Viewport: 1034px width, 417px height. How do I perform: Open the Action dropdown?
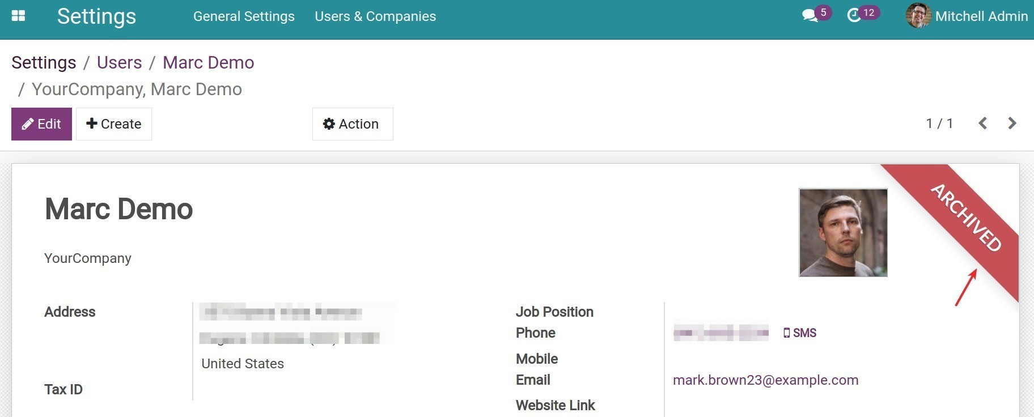pyautogui.click(x=353, y=124)
